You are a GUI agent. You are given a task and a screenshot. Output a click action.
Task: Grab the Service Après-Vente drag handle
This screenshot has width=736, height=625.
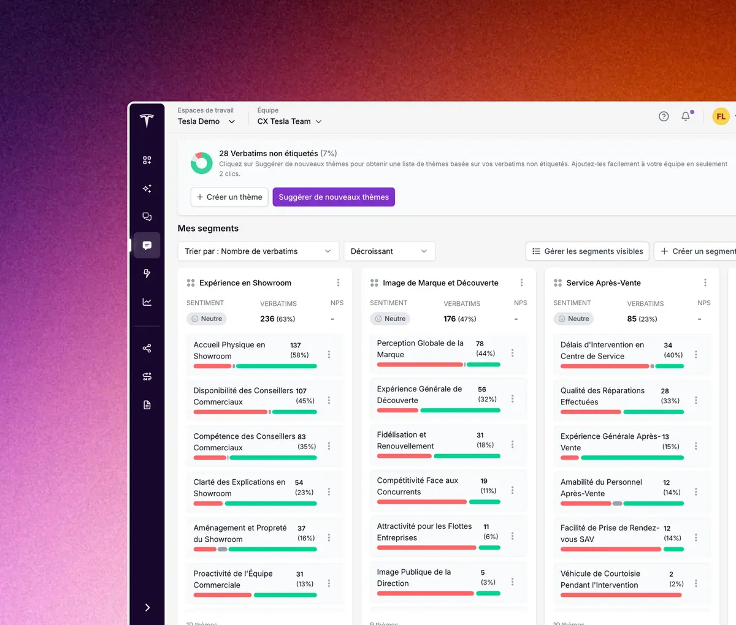click(558, 282)
